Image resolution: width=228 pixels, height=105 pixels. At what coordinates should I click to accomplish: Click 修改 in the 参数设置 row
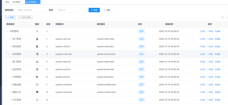(202, 85)
